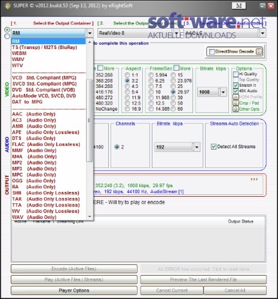The height and width of the screenshot is (299, 278).
Task: Open the video bitrate 1008 dropdown
Action: pos(223,92)
